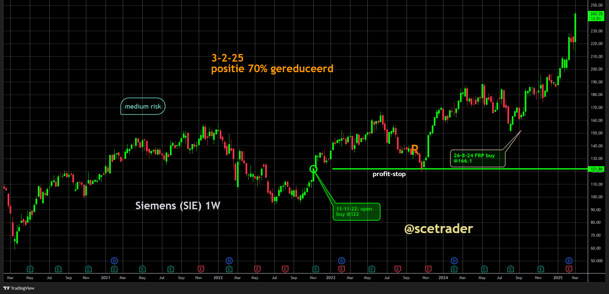Open the red November 2021 earnings marker
The width and height of the screenshot is (609, 294).
[x=201, y=269]
